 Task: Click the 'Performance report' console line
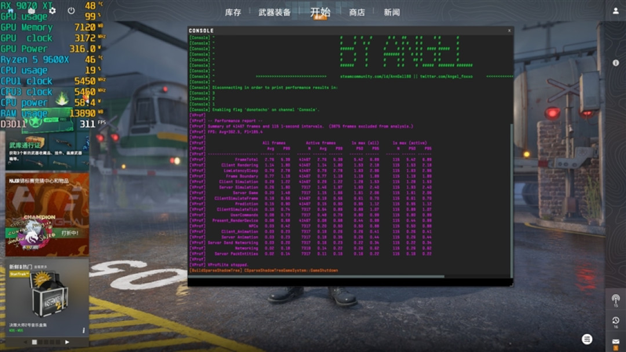pos(235,121)
